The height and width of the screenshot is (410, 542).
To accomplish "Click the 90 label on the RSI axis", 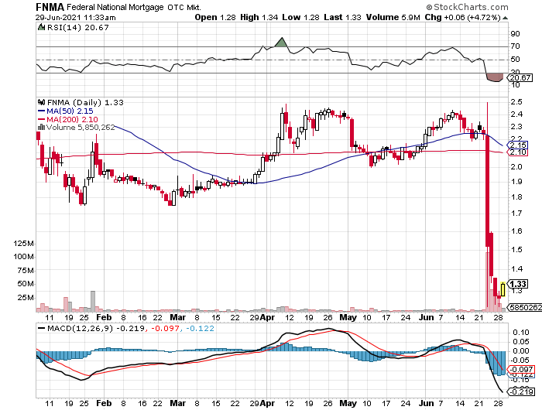I will pos(515,34).
